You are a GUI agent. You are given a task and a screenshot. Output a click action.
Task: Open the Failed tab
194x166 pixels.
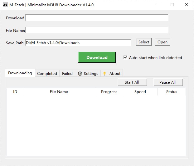pyautogui.click(x=67, y=74)
